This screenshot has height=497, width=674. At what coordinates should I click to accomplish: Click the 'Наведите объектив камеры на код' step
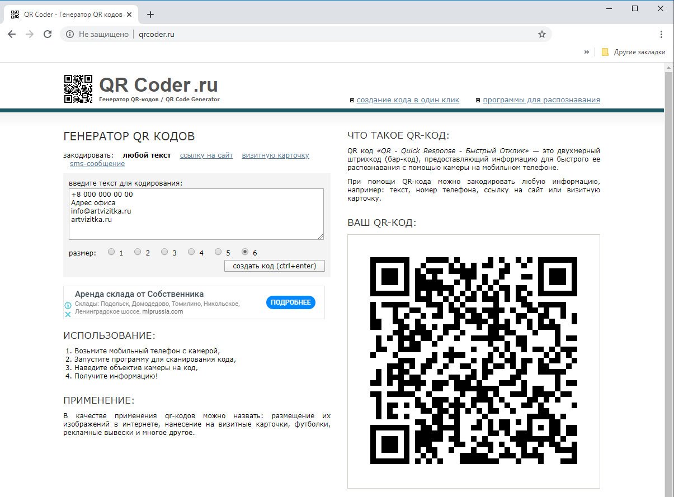click(136, 368)
